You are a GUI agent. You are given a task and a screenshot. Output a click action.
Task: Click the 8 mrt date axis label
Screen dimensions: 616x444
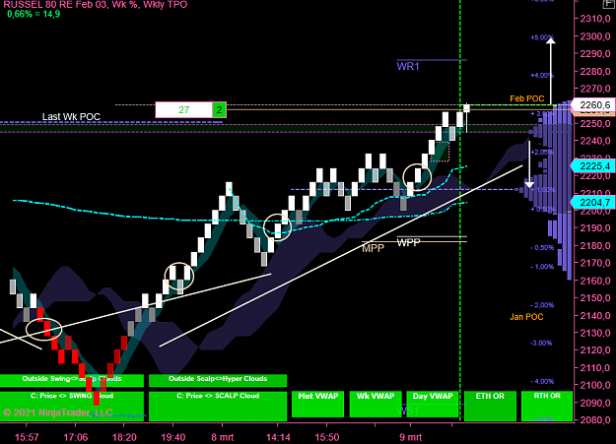pyautogui.click(x=223, y=437)
